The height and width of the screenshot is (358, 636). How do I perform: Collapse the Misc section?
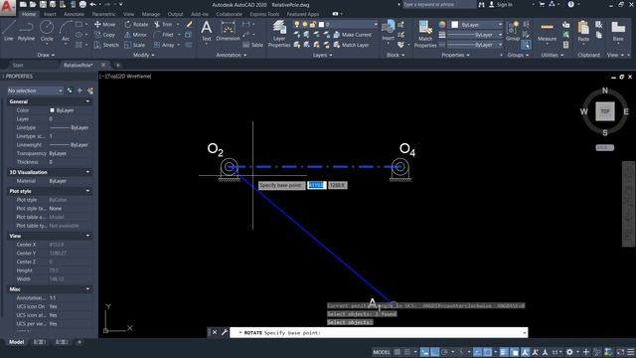point(87,289)
